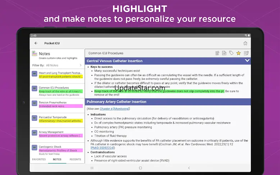Select green highlight 'Keep track of the wire' in sidebar
The image size is (280, 175).
tap(61, 91)
